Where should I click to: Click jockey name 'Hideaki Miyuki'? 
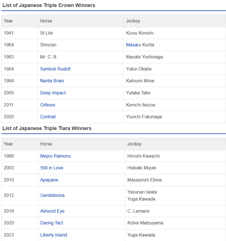pos(142,168)
